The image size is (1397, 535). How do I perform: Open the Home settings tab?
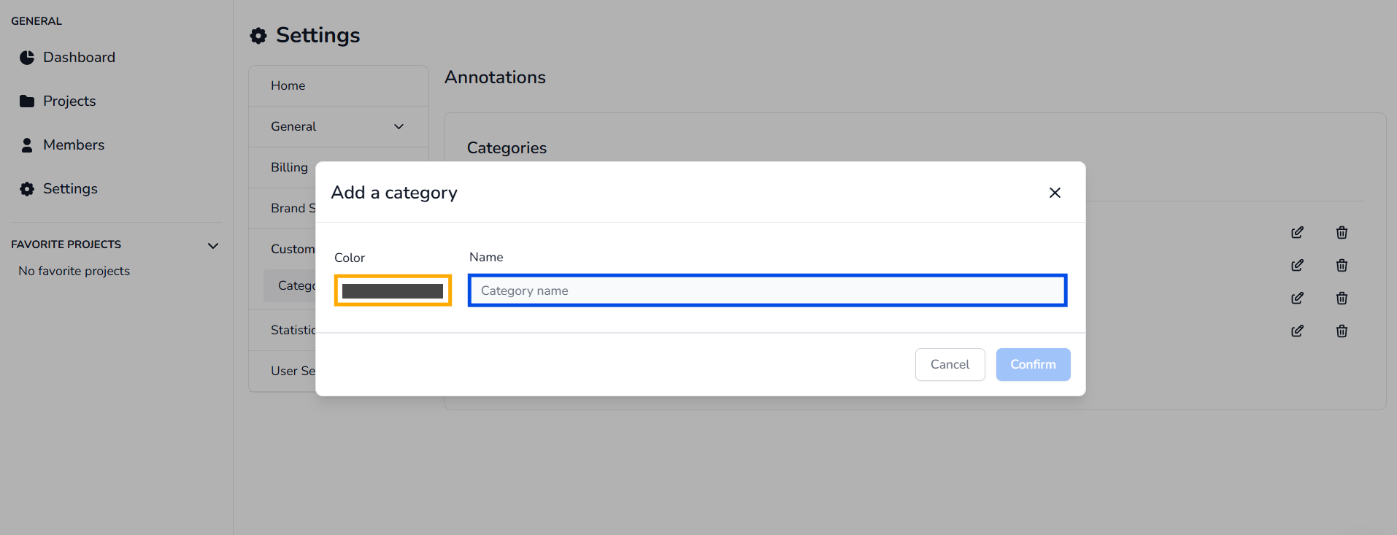(288, 86)
